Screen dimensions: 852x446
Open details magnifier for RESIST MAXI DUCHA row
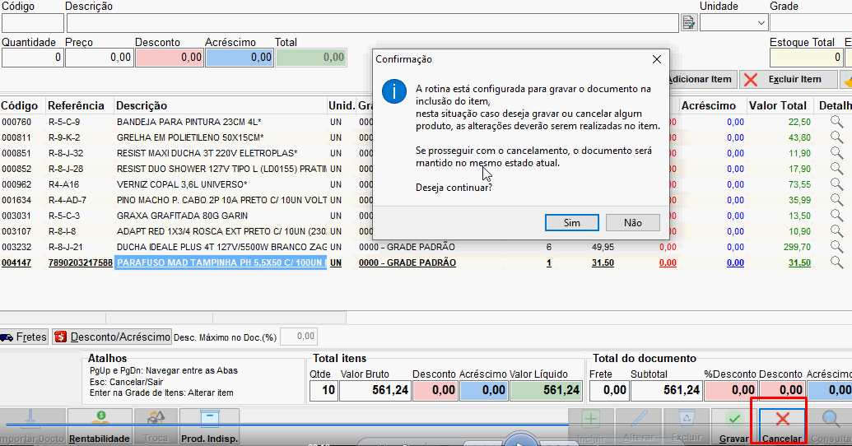click(836, 153)
